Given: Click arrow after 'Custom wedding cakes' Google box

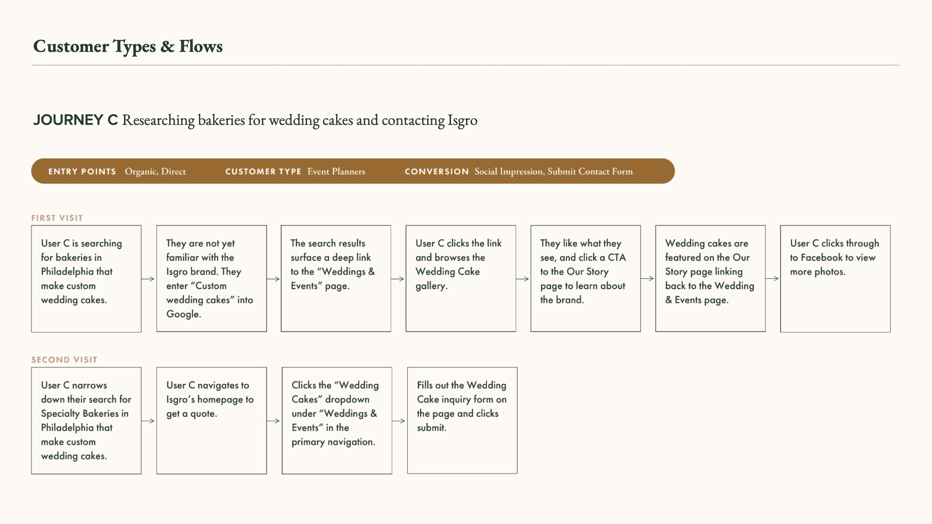Looking at the screenshot, I should [x=273, y=279].
